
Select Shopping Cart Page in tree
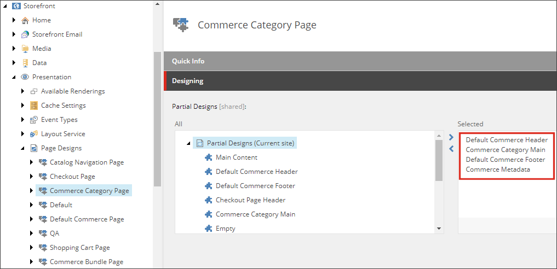click(79, 247)
